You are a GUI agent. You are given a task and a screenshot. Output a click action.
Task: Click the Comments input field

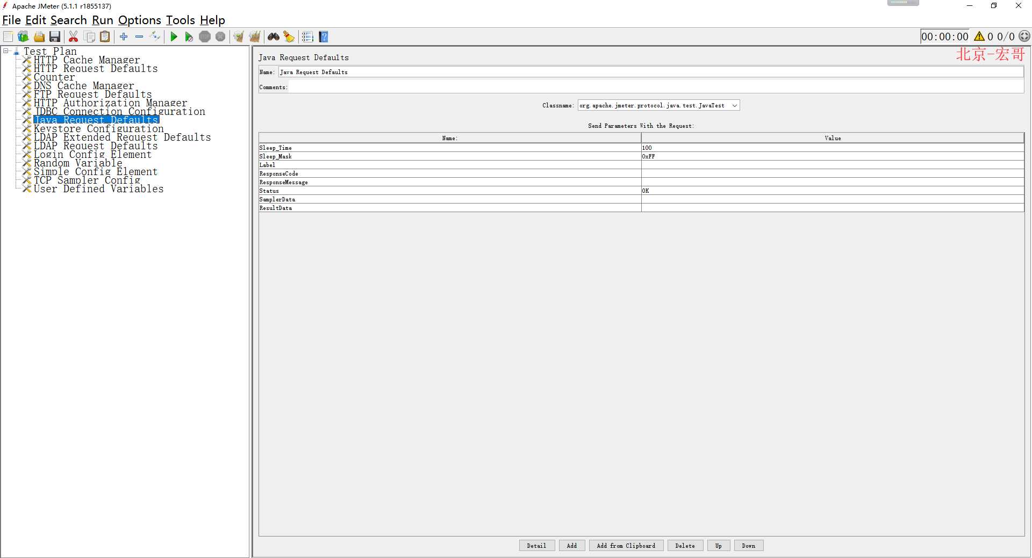tap(656, 87)
